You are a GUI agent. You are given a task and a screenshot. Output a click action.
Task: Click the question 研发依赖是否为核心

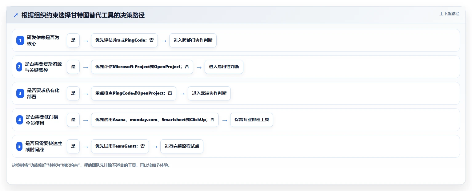click(x=43, y=40)
